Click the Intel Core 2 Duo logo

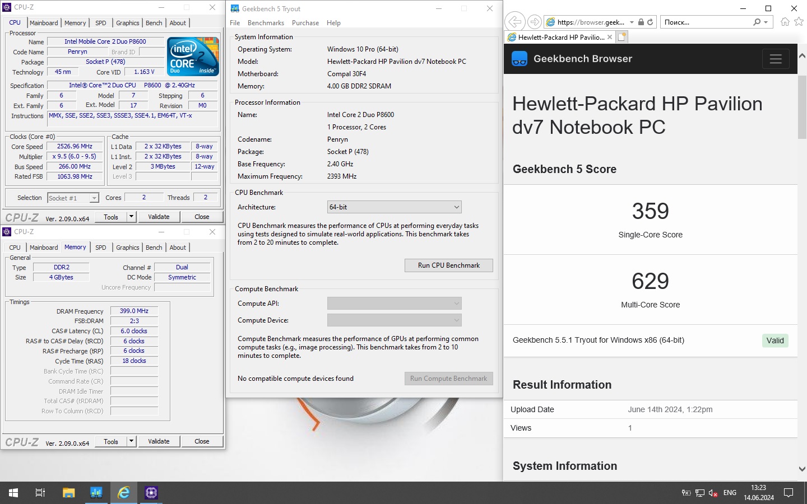[193, 57]
